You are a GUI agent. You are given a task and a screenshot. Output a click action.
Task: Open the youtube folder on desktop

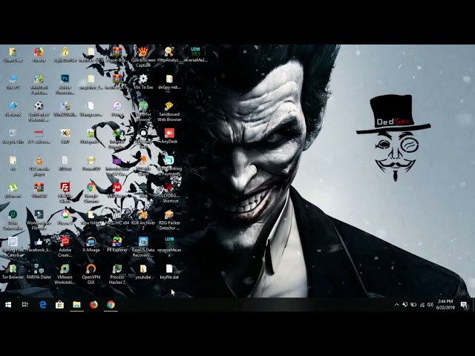pos(143,271)
